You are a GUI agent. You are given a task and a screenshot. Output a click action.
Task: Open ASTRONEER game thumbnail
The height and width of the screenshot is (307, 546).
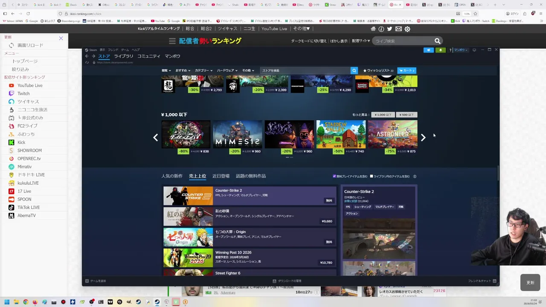[392, 134]
